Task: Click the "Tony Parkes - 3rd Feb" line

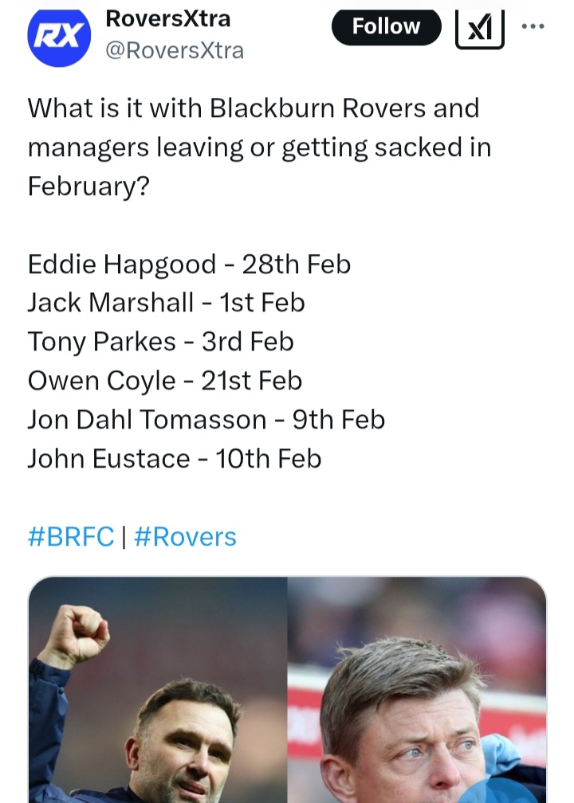Action: (160, 342)
